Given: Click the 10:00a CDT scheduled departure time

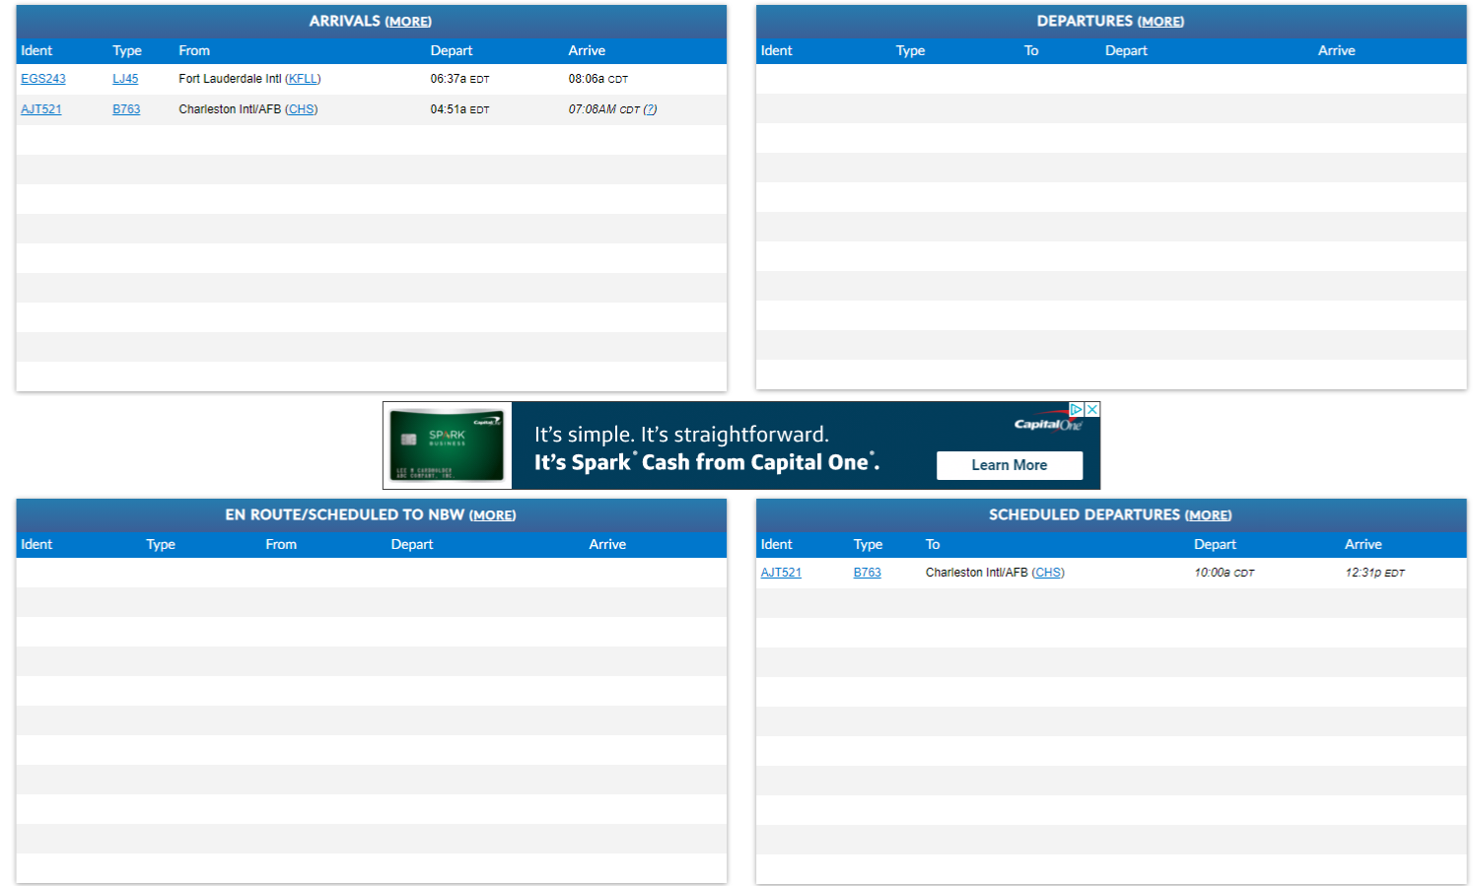Looking at the screenshot, I should click(x=1224, y=573).
